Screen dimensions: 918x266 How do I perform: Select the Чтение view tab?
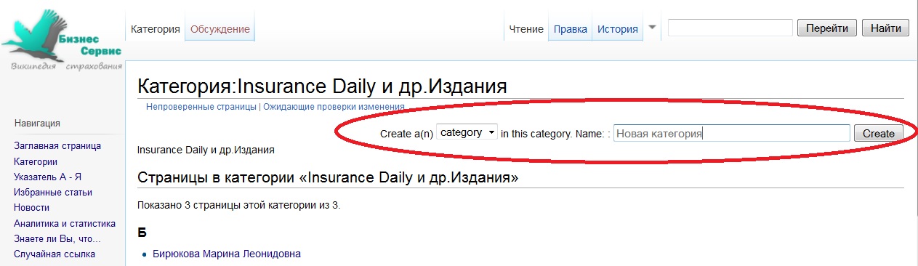(526, 29)
